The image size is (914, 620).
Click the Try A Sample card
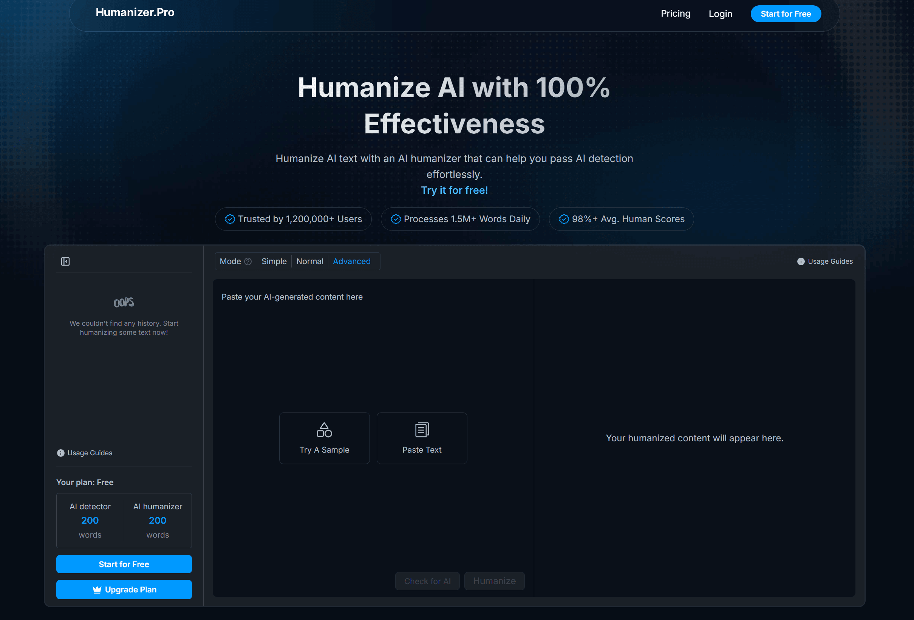(x=325, y=438)
